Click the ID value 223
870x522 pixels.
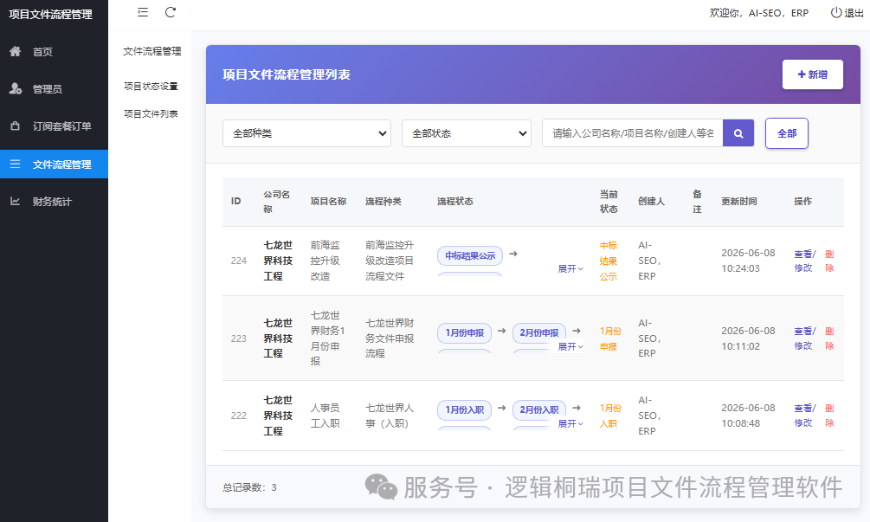point(239,338)
